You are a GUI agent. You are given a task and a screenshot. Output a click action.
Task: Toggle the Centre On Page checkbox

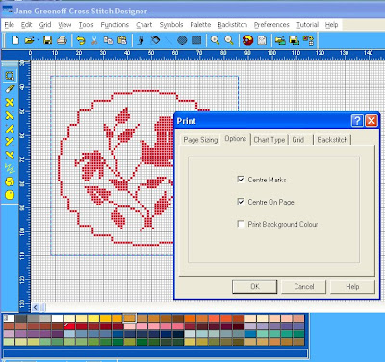pos(241,202)
